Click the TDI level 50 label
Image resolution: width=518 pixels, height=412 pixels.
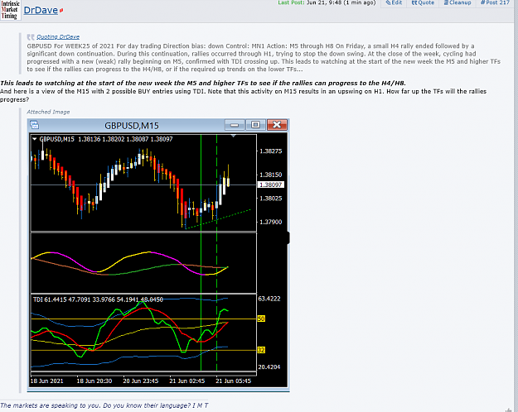261,319
